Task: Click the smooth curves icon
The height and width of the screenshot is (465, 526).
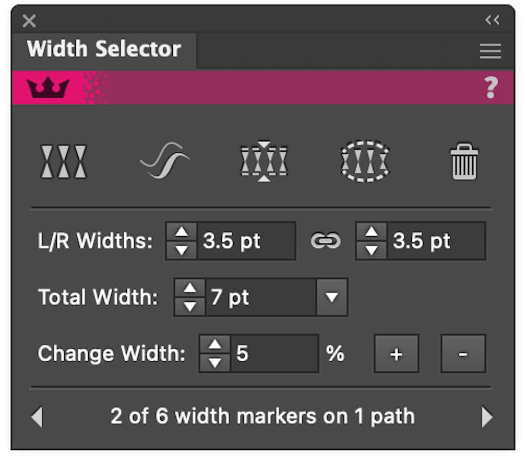Action: click(164, 160)
